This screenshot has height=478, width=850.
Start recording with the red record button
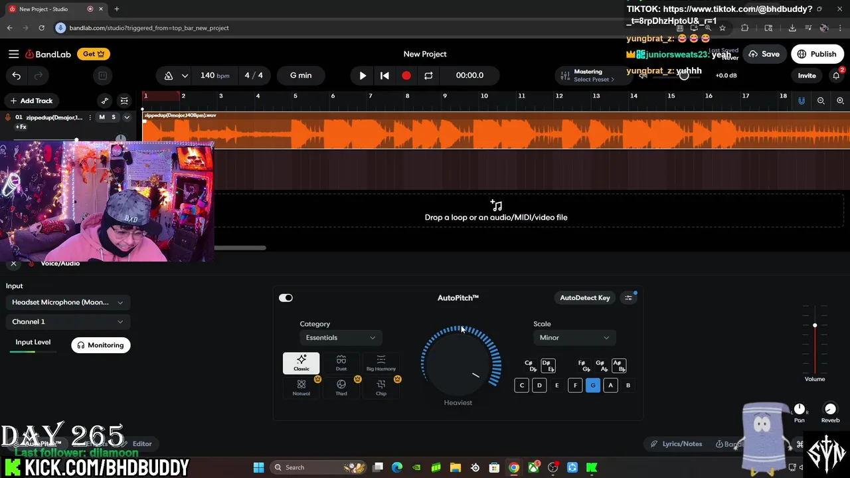click(x=406, y=76)
